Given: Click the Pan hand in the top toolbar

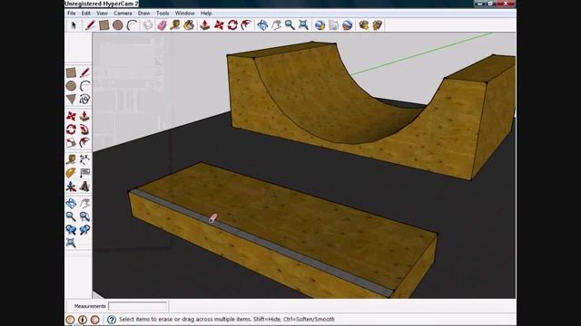Looking at the screenshot, I should (x=276, y=25).
